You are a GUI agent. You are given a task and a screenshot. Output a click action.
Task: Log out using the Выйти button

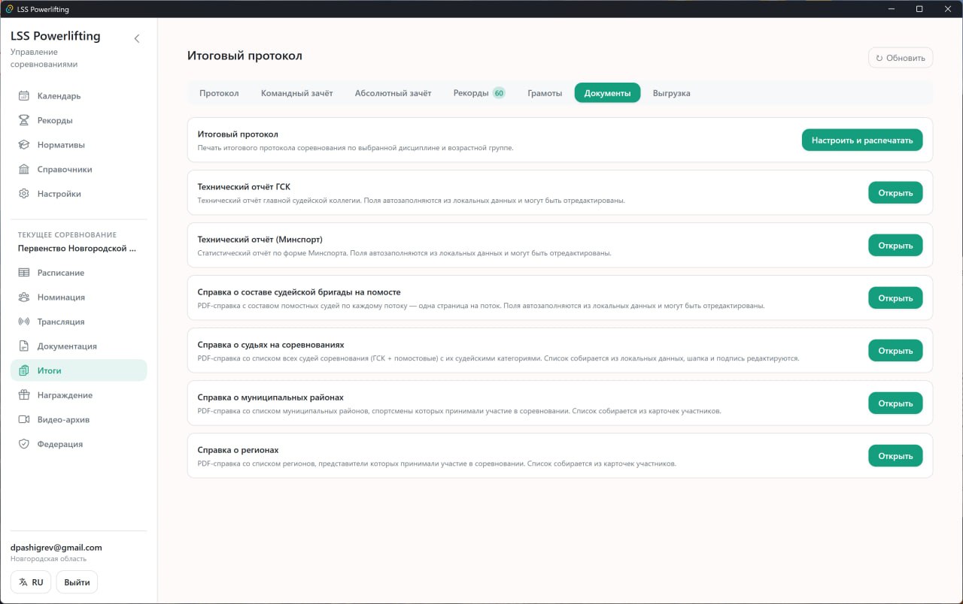[77, 582]
